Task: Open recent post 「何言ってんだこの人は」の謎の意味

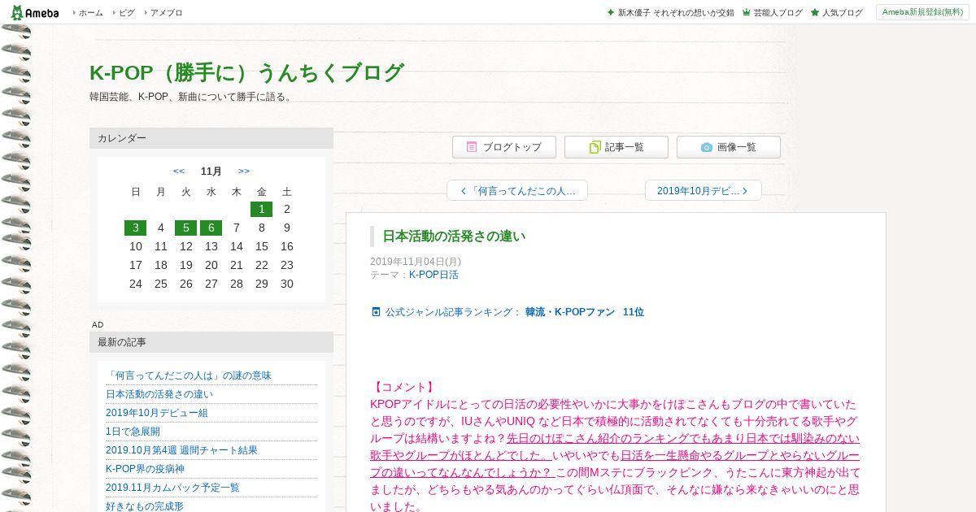Action: tap(189, 375)
